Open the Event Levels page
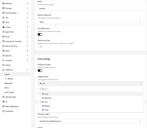The image size is (147, 128). [9, 92]
